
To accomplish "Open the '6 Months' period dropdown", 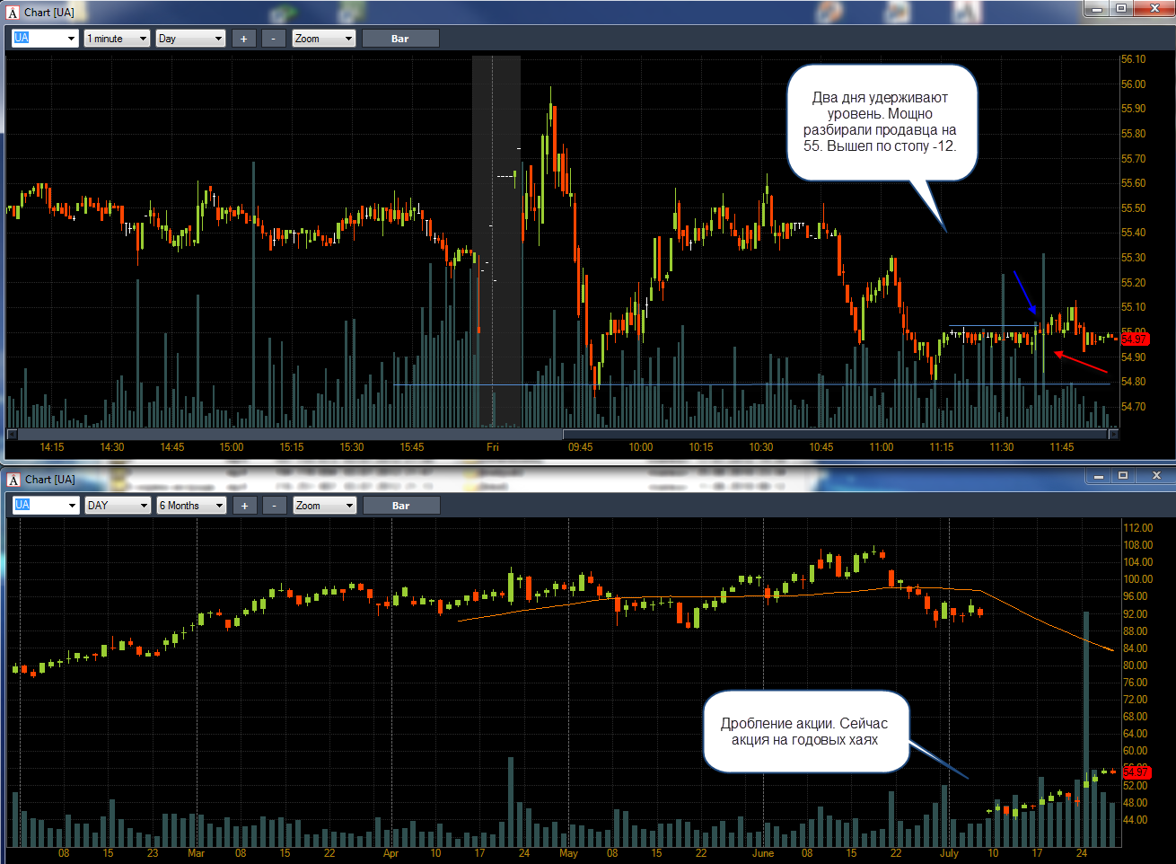I will 191,506.
